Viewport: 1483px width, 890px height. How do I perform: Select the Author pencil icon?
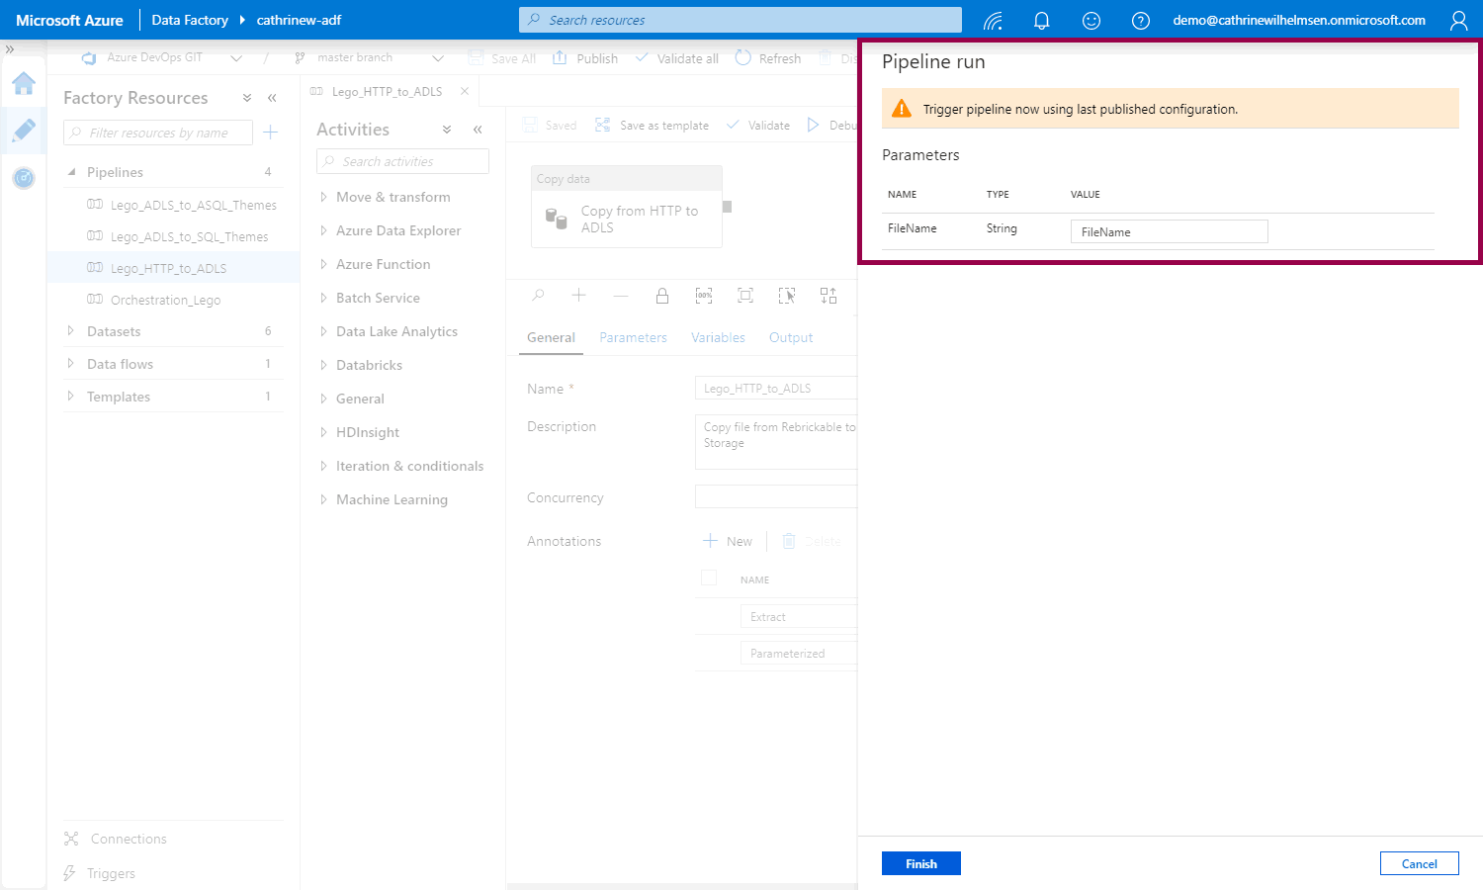24,130
